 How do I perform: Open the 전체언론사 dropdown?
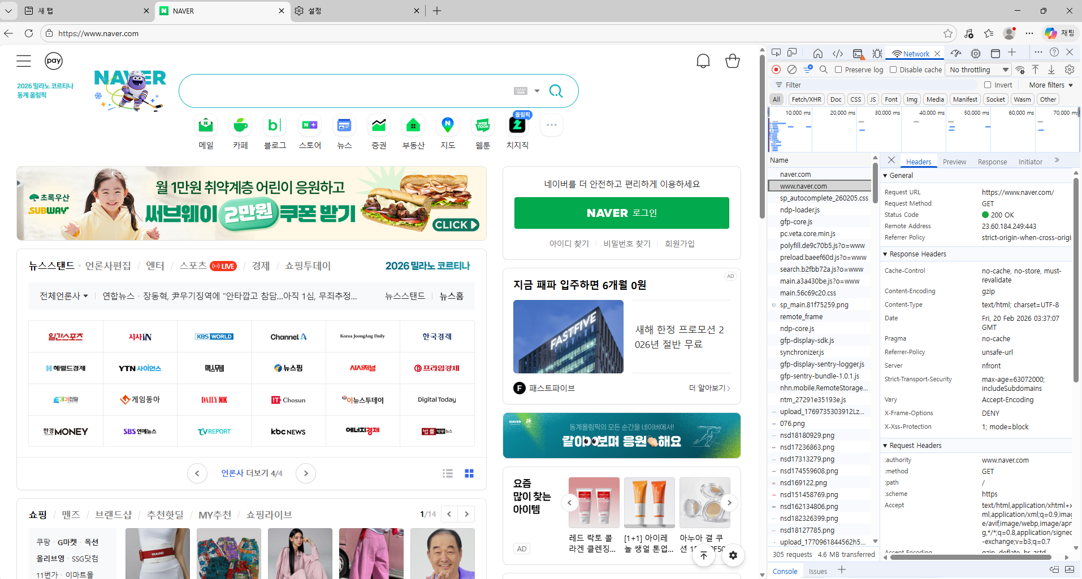(64, 296)
